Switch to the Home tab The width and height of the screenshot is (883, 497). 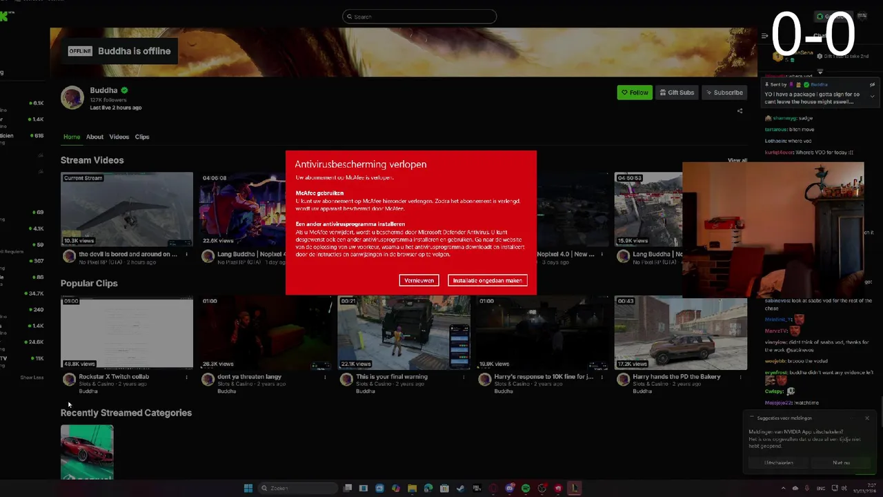[x=72, y=137]
